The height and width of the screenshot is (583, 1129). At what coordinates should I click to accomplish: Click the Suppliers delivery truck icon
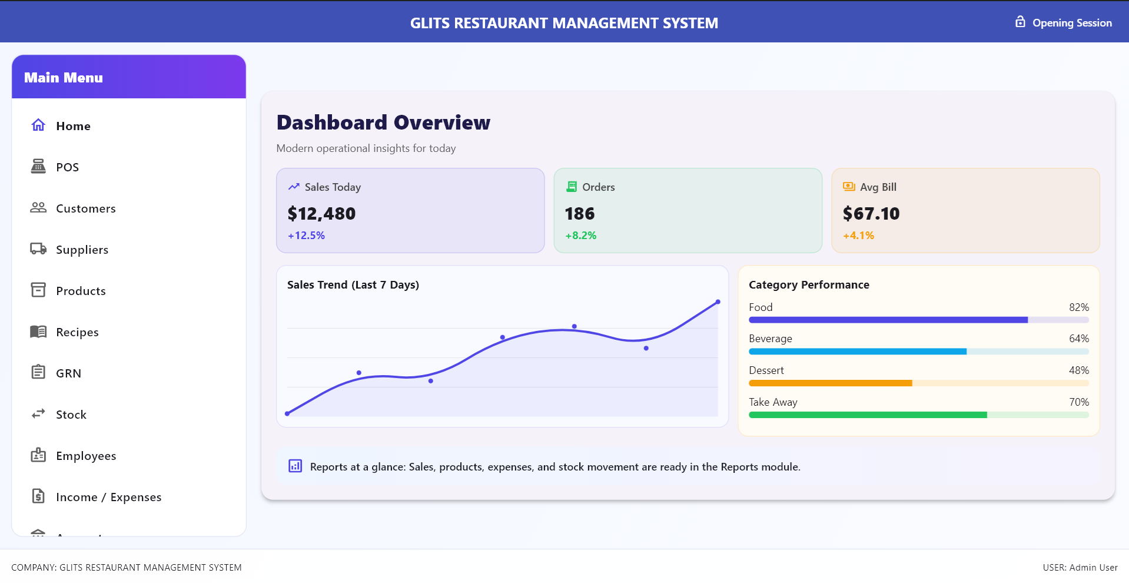click(x=38, y=249)
